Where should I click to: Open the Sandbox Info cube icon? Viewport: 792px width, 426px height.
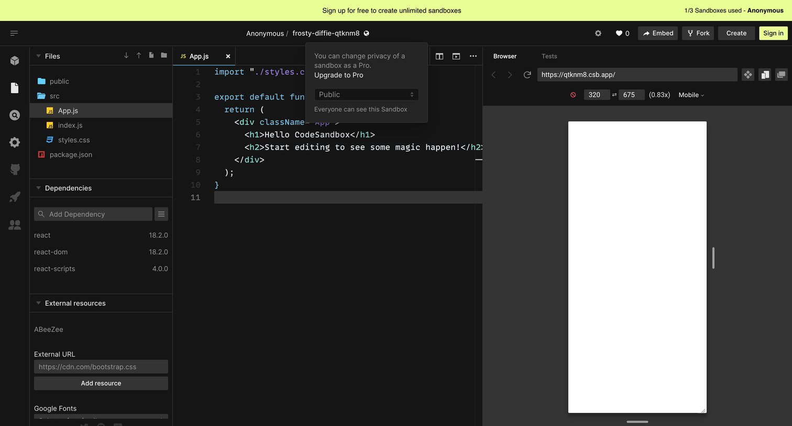coord(15,61)
